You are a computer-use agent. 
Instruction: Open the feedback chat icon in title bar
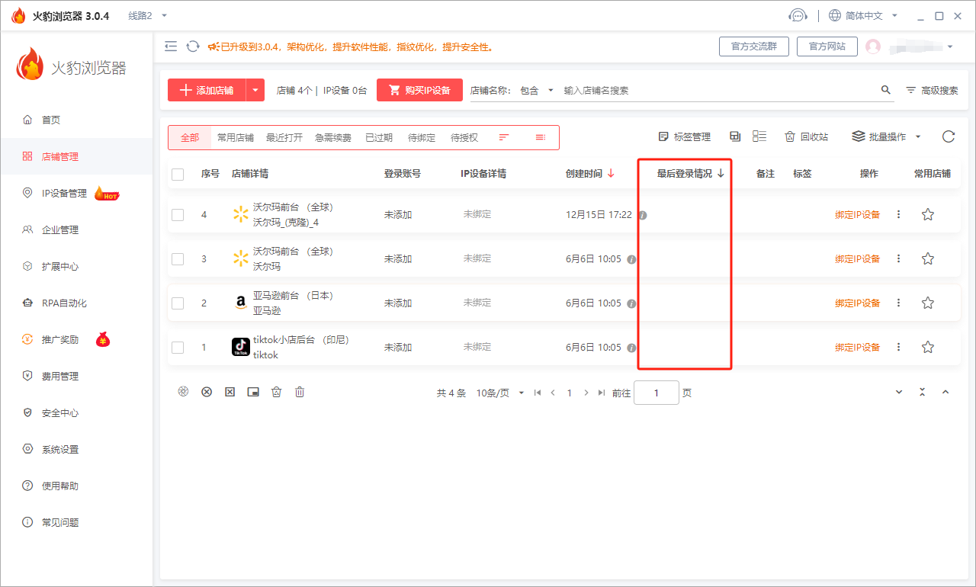pyautogui.click(x=798, y=14)
